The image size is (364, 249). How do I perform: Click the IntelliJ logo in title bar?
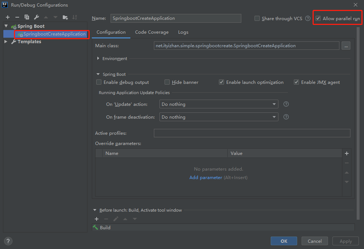pos(5,5)
